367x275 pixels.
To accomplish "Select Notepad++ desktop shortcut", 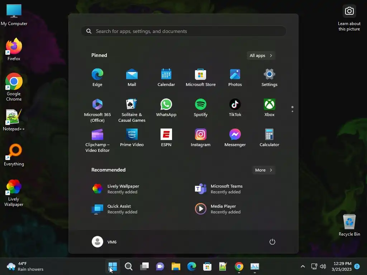I will click(14, 120).
